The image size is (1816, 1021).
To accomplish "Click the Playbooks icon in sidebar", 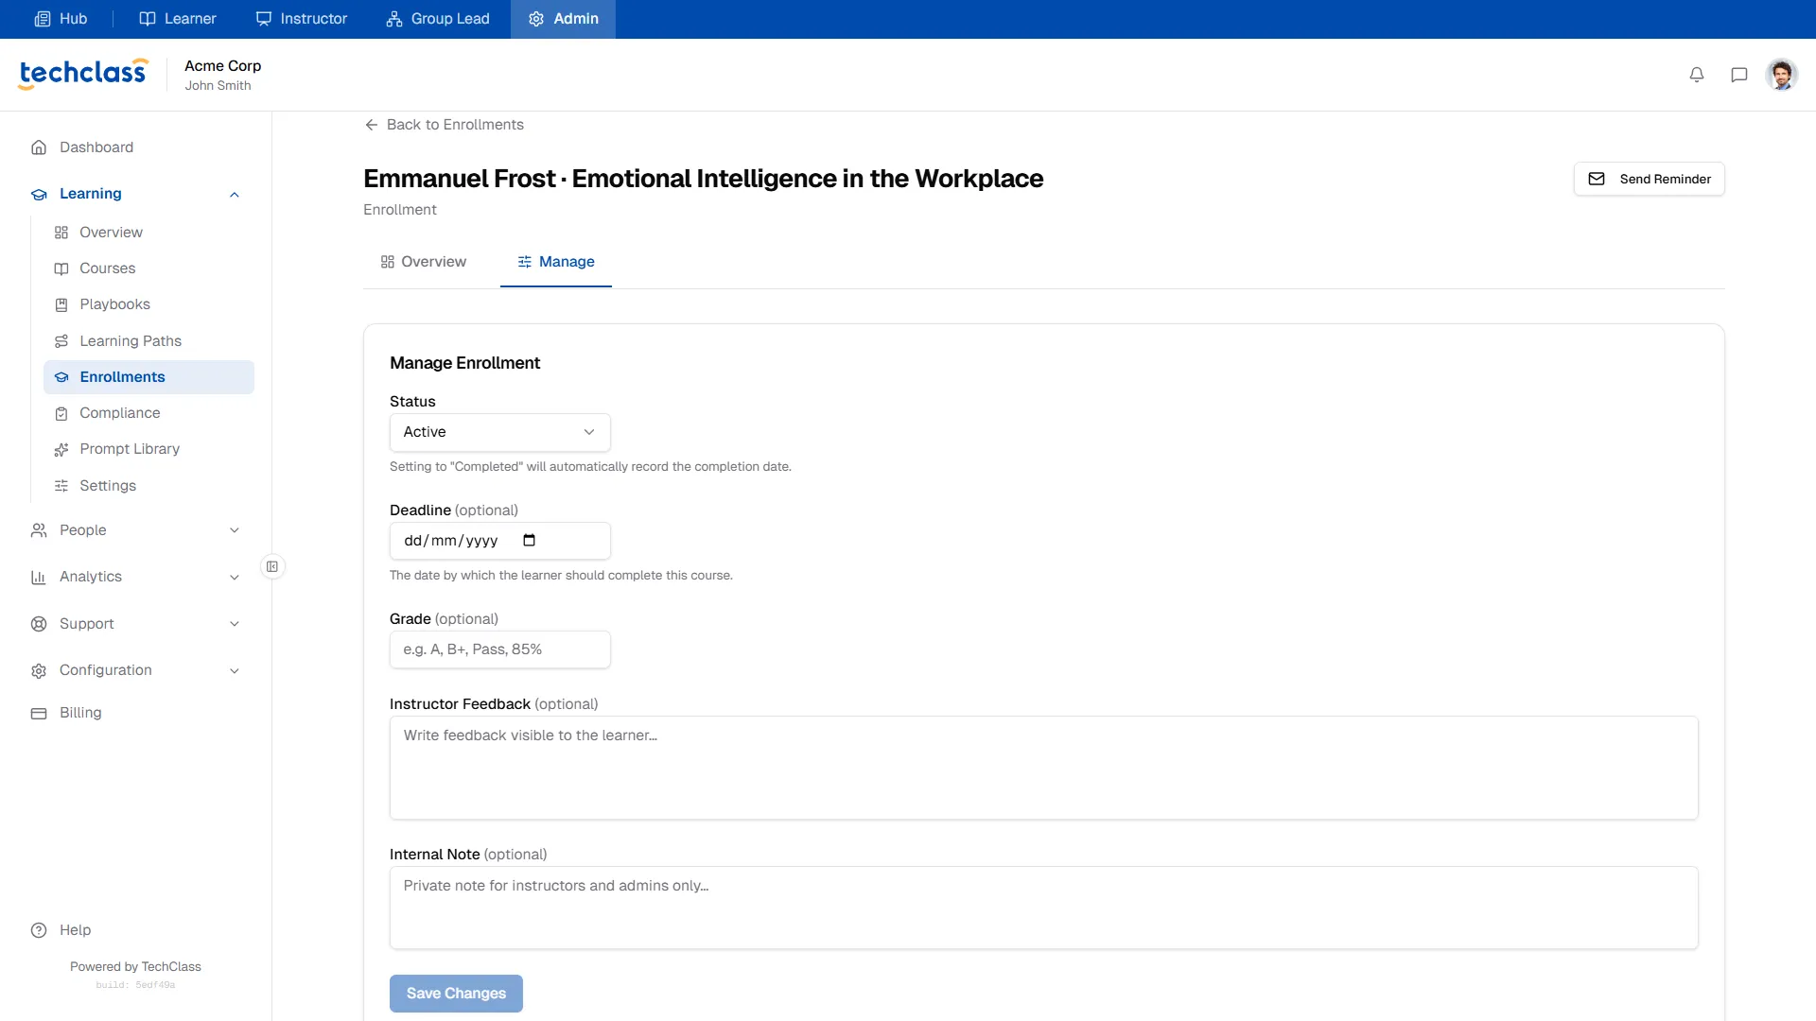I will click(x=61, y=304).
